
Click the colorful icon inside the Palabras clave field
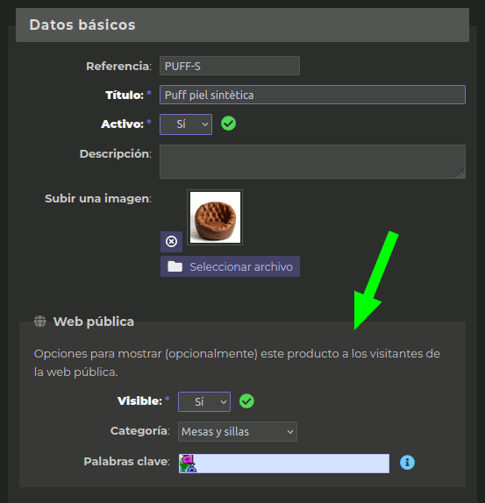pos(188,464)
